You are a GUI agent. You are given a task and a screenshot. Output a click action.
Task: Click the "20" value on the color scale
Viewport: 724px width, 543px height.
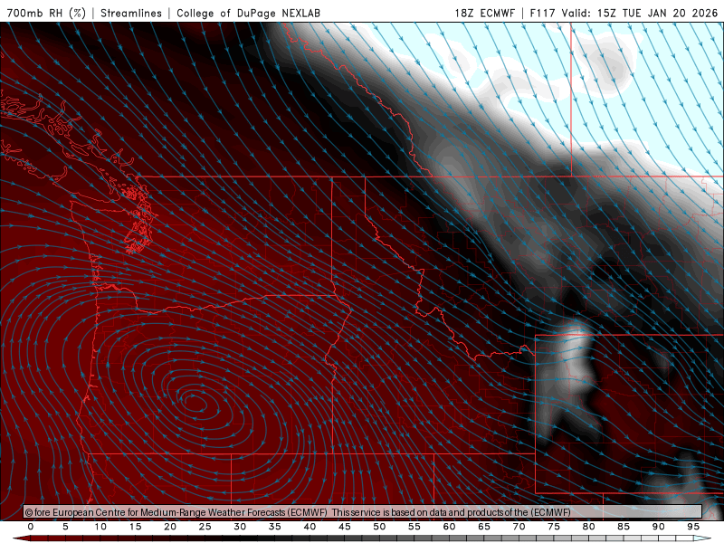(x=170, y=527)
